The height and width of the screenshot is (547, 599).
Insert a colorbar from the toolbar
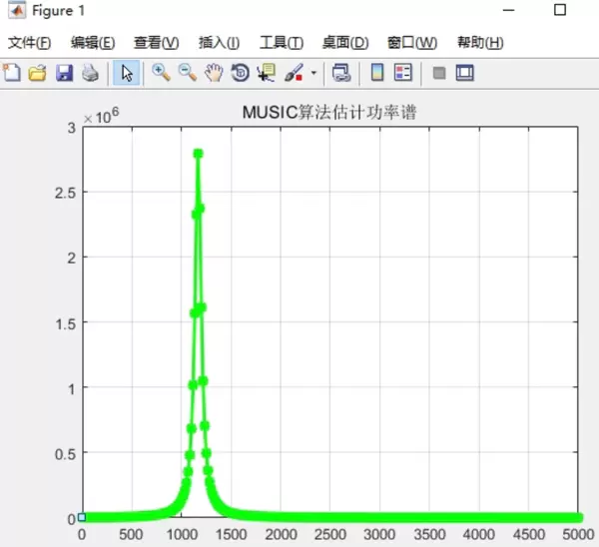tap(377, 73)
